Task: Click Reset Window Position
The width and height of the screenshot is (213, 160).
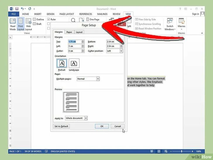Action: [148, 28]
